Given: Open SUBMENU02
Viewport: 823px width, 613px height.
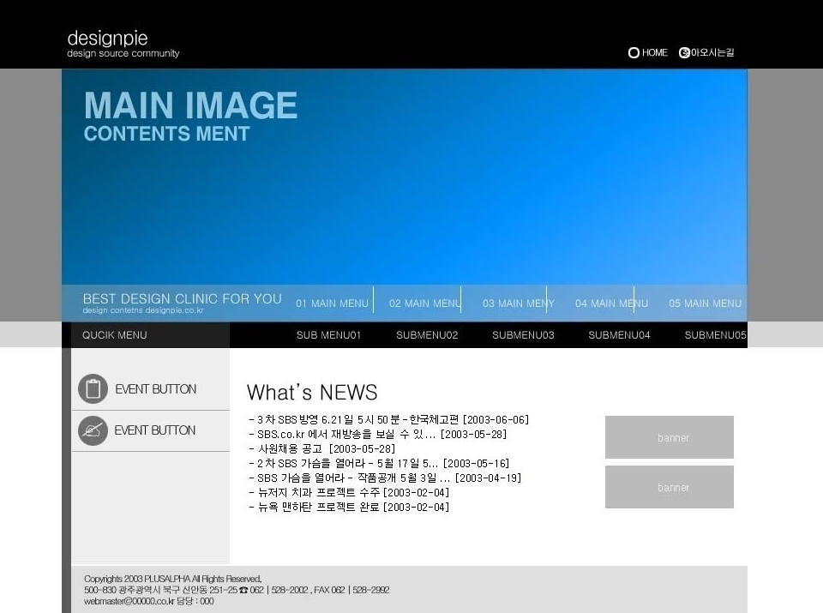Looking at the screenshot, I should [x=427, y=335].
